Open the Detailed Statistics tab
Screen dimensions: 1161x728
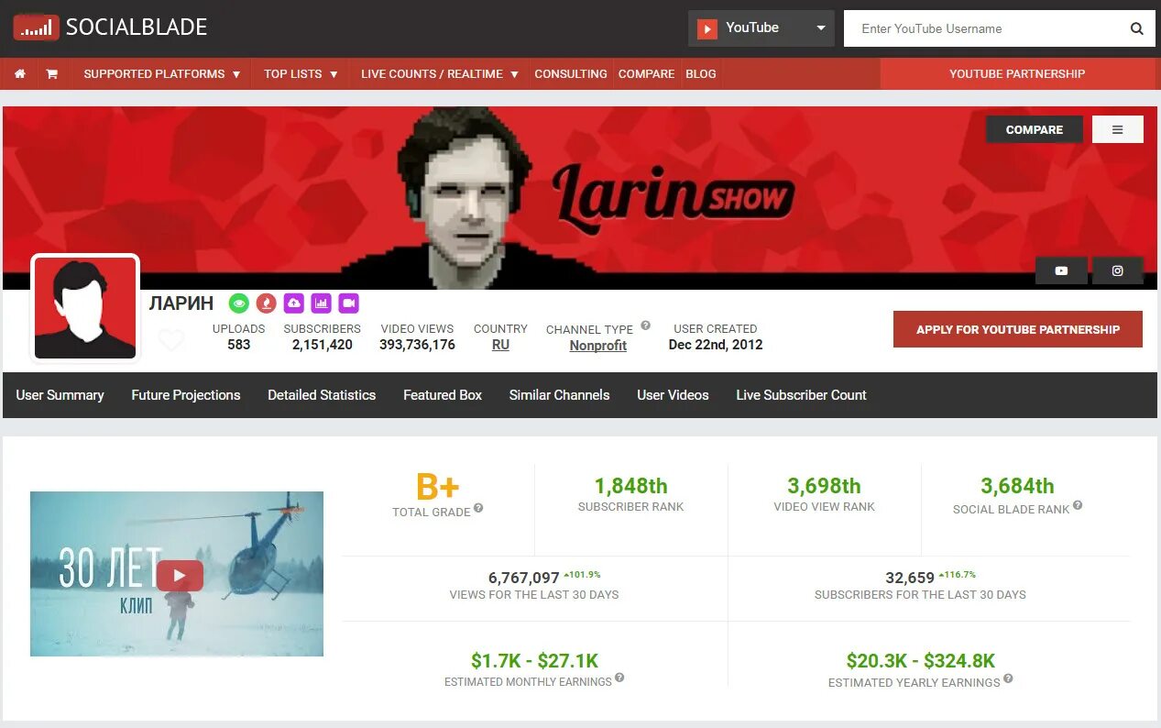click(322, 395)
